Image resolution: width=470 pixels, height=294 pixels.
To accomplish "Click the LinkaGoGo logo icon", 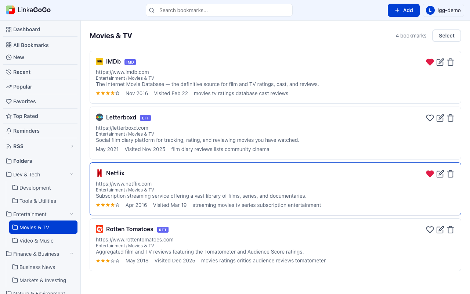I will (10, 10).
